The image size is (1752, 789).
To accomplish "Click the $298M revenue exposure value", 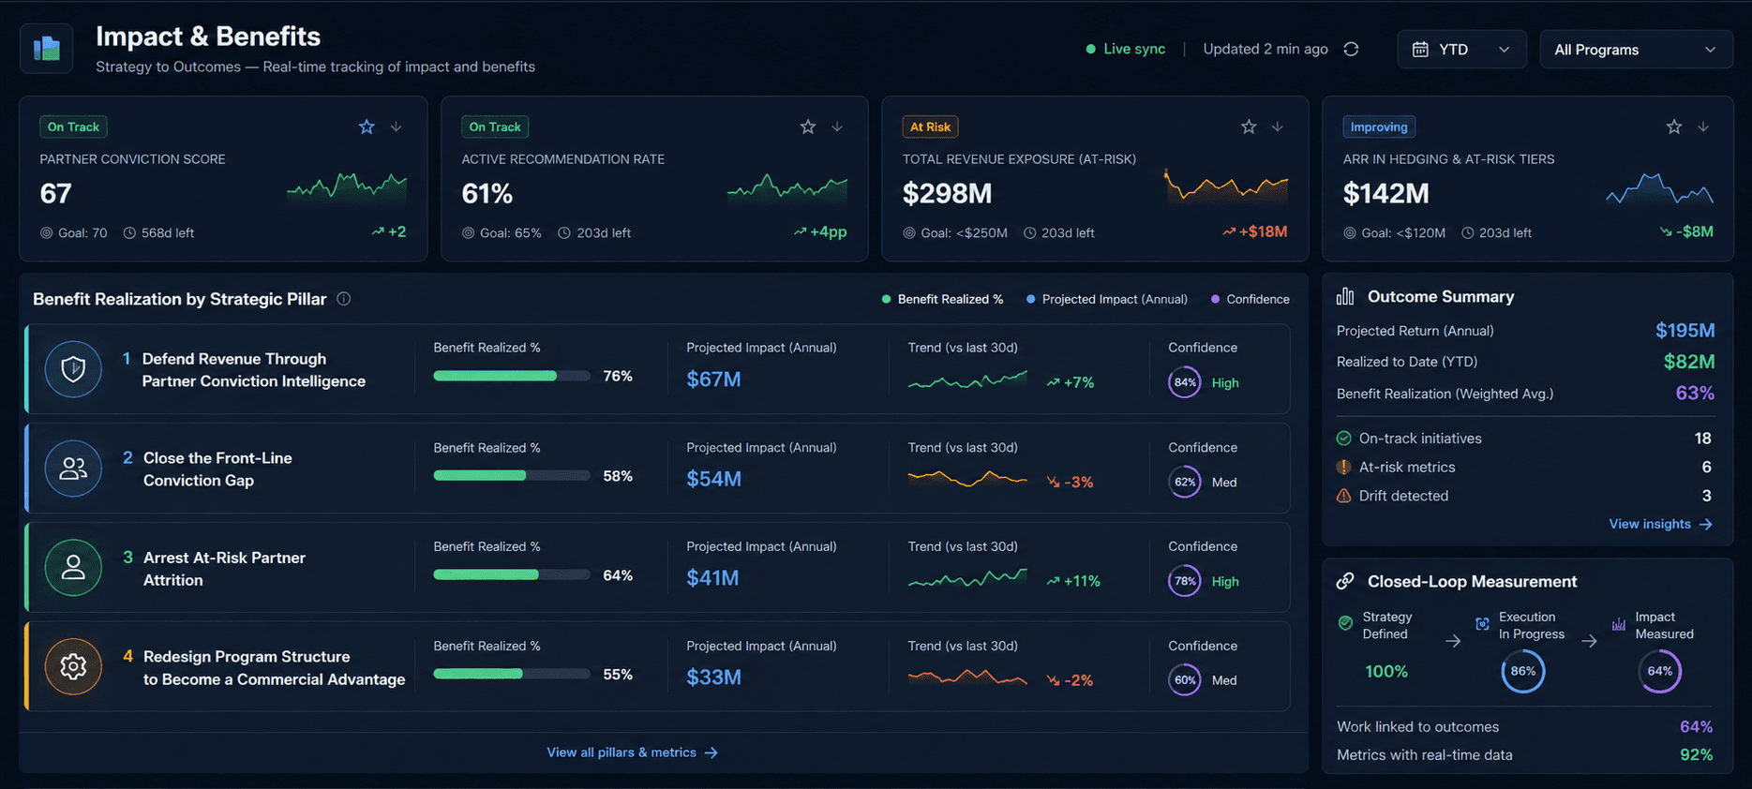I will tap(947, 193).
